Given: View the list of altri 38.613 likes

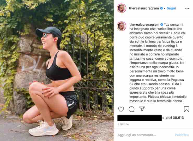Looking at the screenshot, I should 174,118.
